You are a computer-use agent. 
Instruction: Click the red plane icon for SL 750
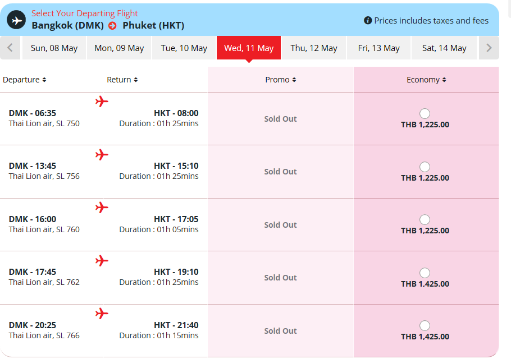pyautogui.click(x=102, y=102)
